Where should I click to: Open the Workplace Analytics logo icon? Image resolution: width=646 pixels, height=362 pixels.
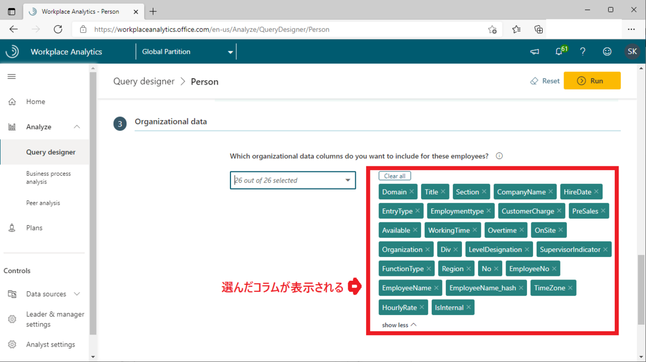[x=12, y=52]
